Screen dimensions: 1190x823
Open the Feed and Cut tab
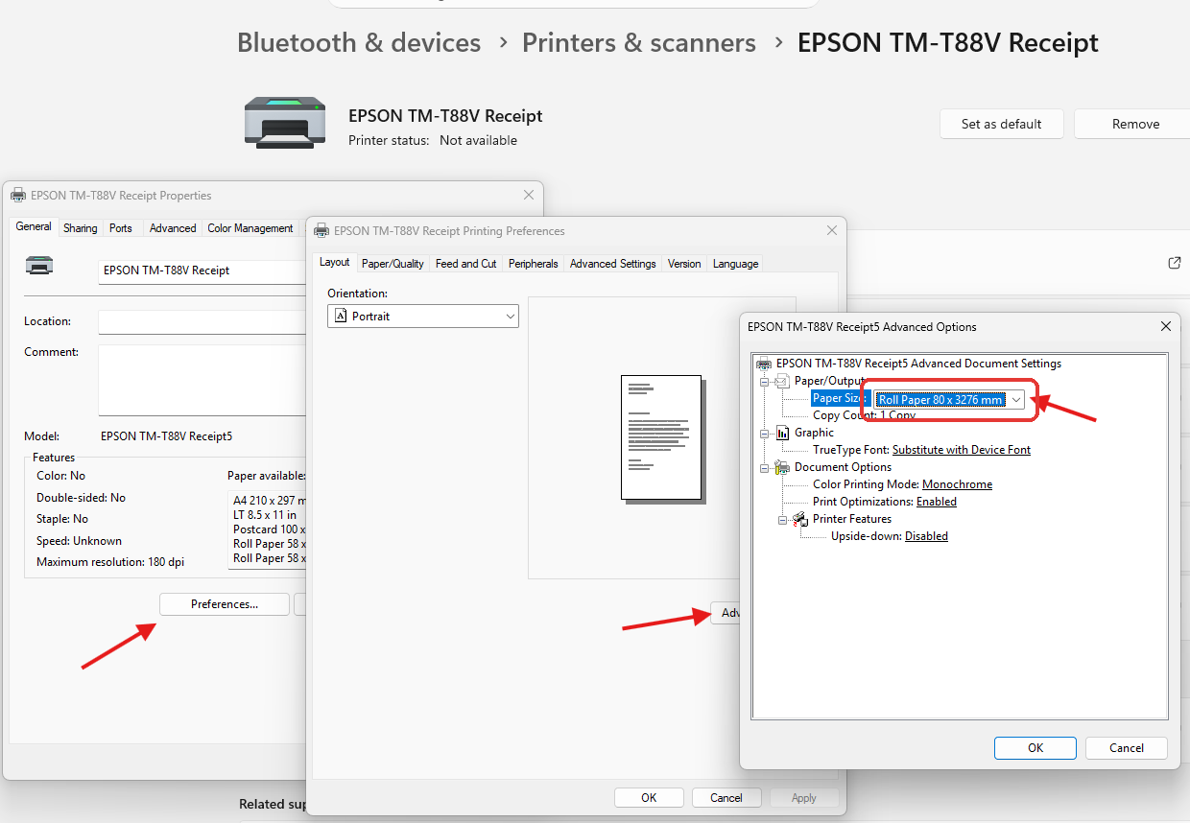[465, 264]
